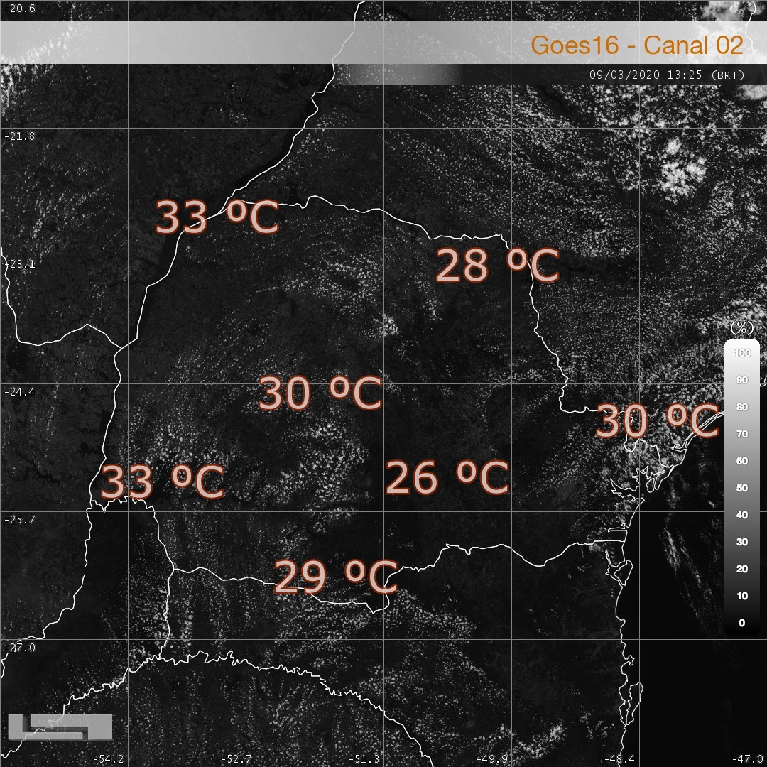Click the -54.2 longitude label
This screenshot has width=767, height=767.
tap(108, 759)
